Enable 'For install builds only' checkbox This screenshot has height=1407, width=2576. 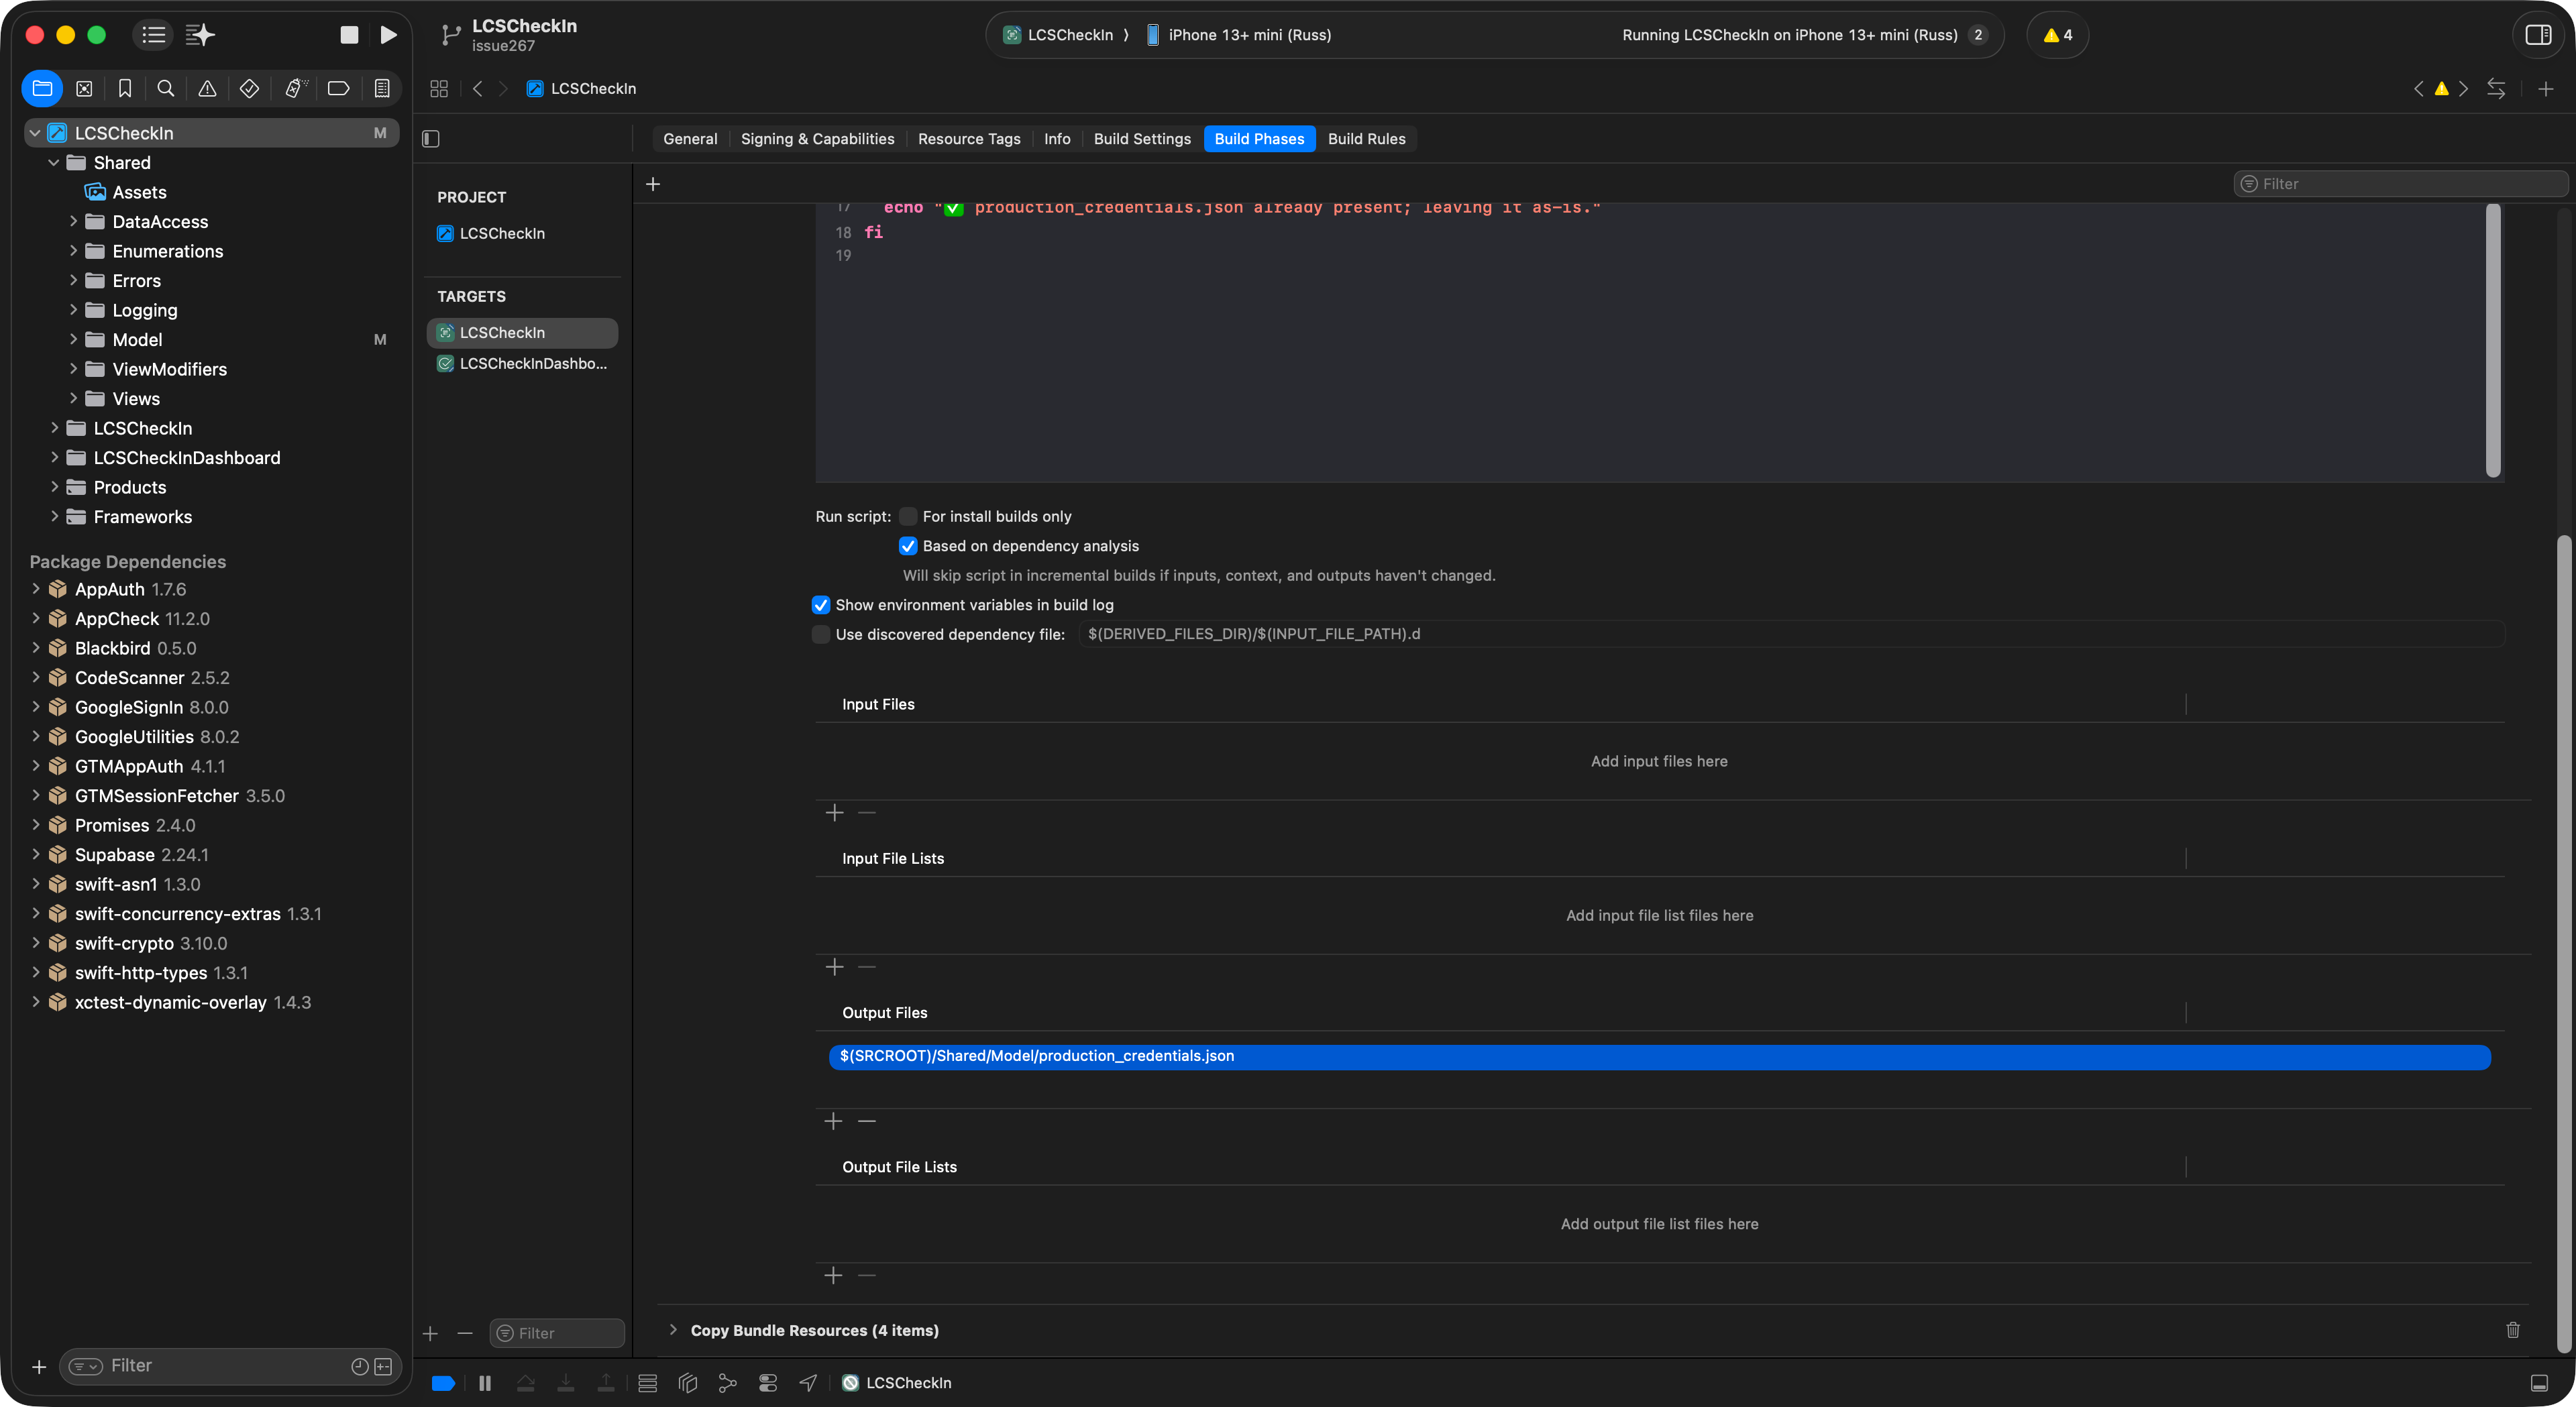tap(908, 517)
